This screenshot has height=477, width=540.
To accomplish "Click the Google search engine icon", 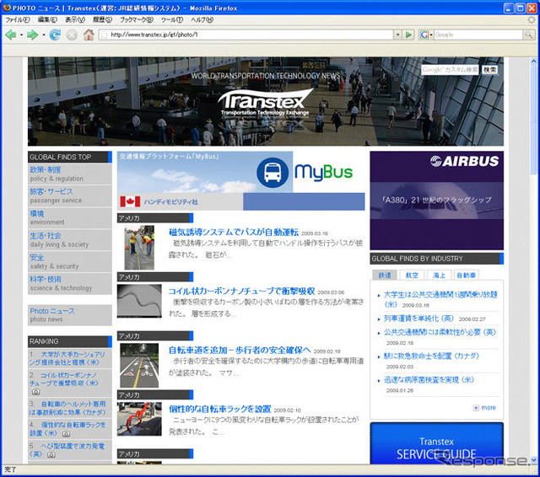I will click(x=424, y=35).
